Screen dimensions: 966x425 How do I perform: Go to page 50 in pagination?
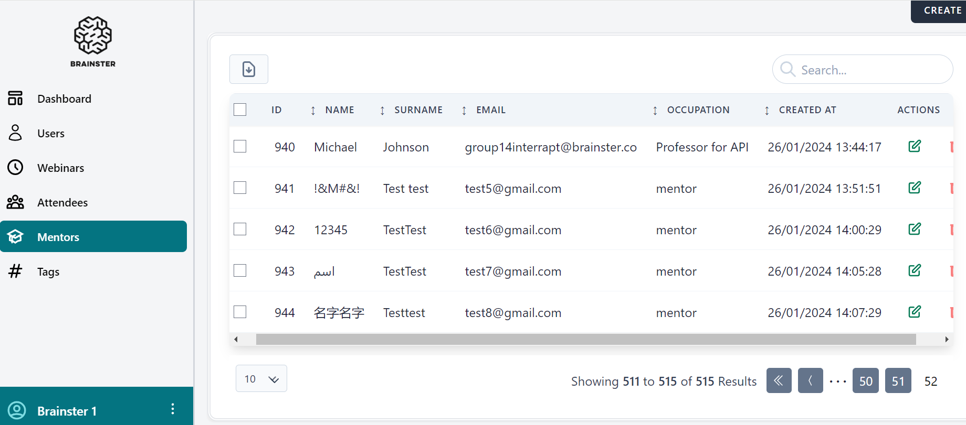[865, 381]
